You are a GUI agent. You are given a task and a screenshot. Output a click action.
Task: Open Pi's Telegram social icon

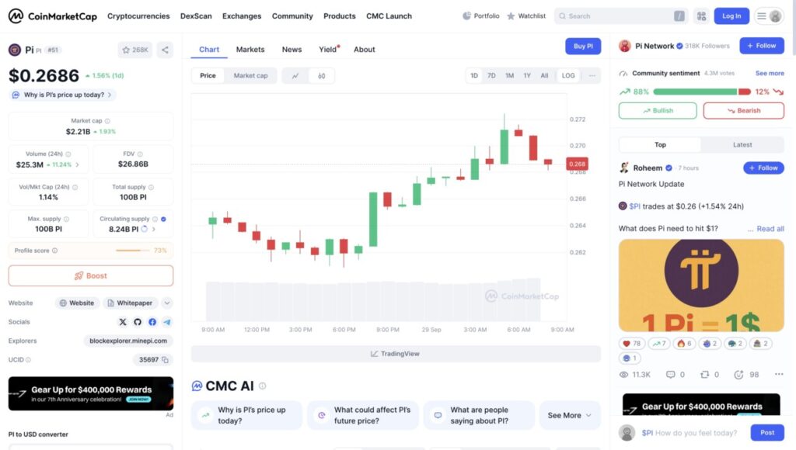pyautogui.click(x=167, y=322)
